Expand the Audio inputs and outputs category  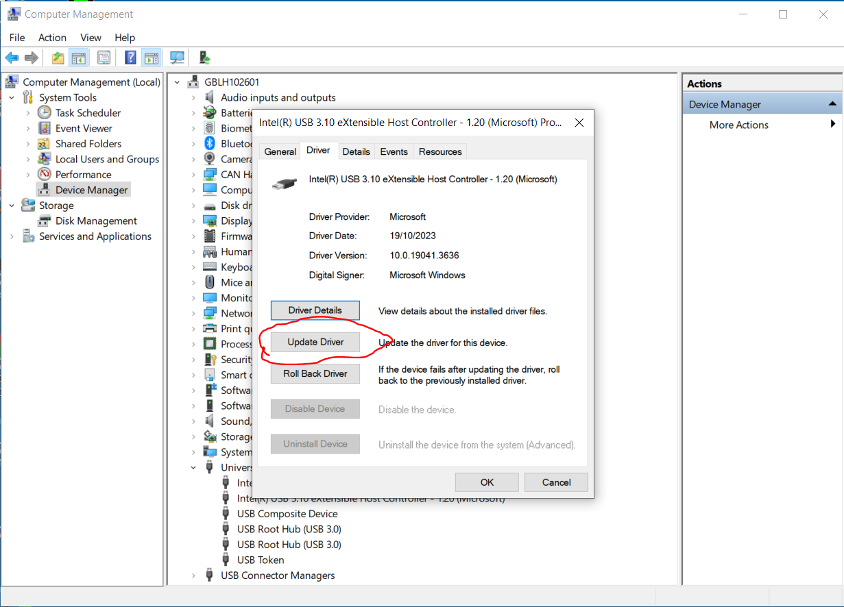click(x=193, y=97)
